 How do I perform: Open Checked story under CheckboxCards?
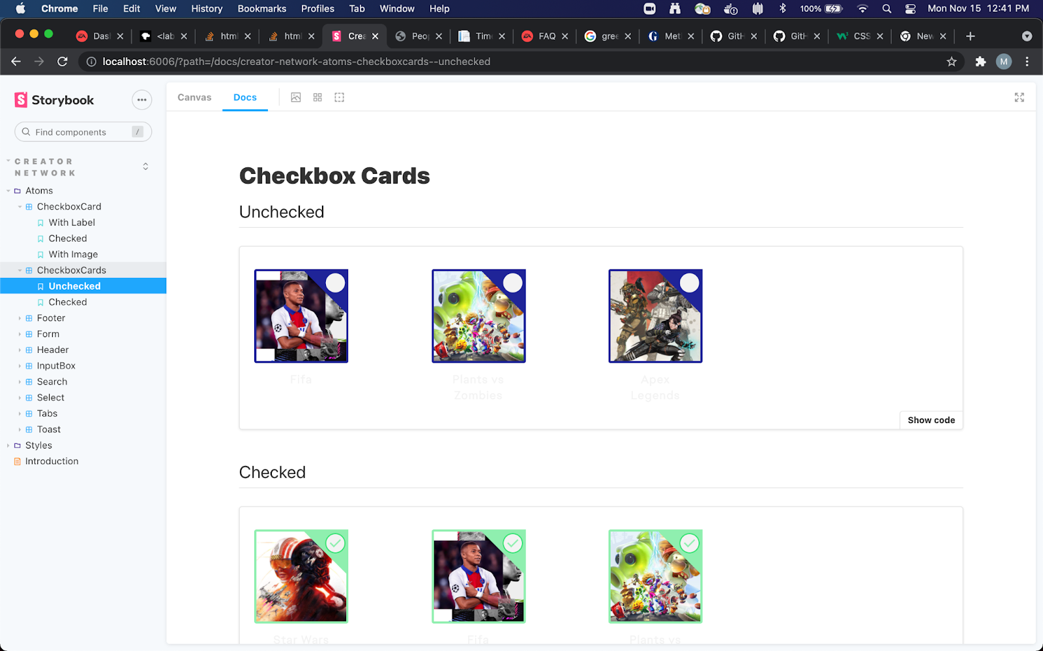point(68,302)
